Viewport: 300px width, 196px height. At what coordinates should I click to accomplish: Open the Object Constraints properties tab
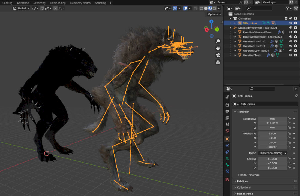click(227, 152)
